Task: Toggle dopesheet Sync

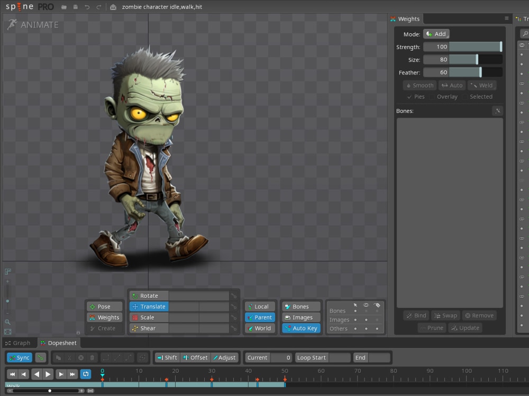Action: click(x=20, y=357)
